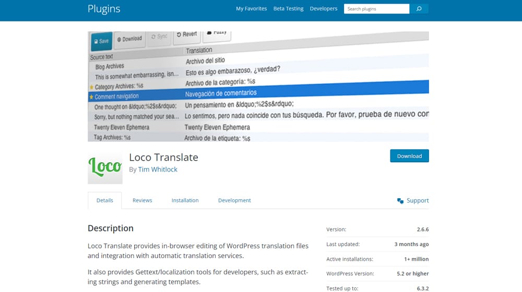Click the 'Active installations:' label
Viewport: 522px width, 292px height.
click(x=350, y=259)
